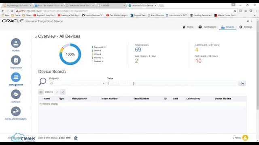The height and width of the screenshot is (145, 259).
Task: Open the Apps bookmark shortcut
Action: pos(5,15)
